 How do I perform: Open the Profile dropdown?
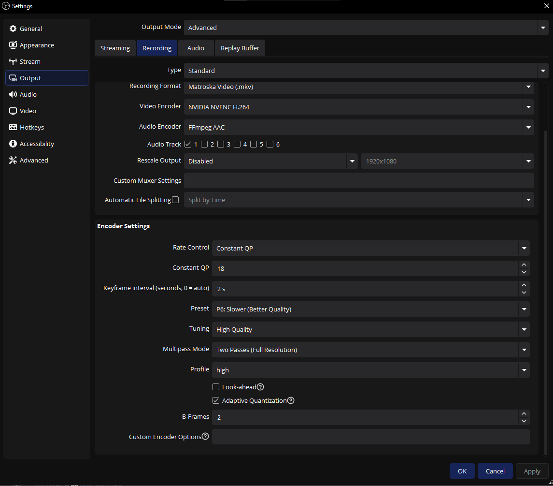pos(370,370)
